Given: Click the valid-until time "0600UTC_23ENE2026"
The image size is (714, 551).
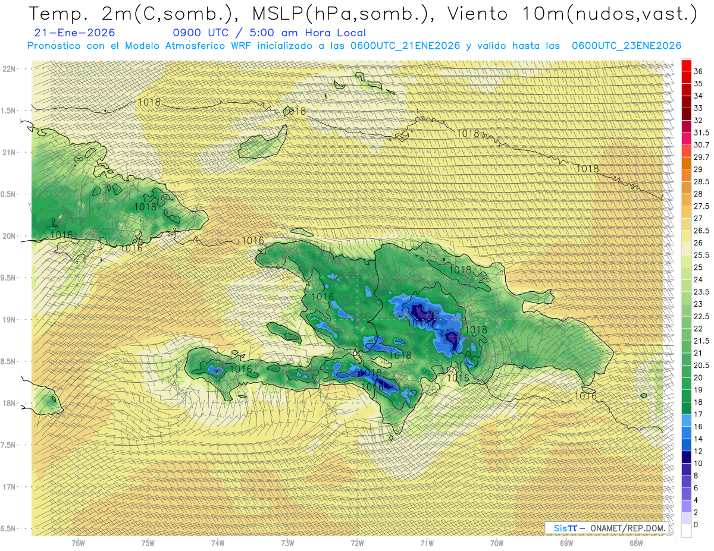Looking at the screenshot, I should tap(626, 46).
